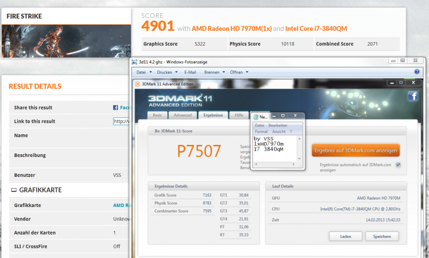Click Intel Core i7-3840QM link in score
The height and width of the screenshot is (258, 429).
tap(316, 29)
